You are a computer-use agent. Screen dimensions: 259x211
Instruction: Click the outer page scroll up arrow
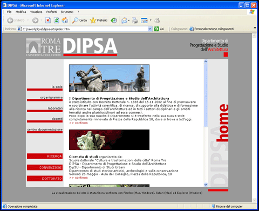point(254,36)
